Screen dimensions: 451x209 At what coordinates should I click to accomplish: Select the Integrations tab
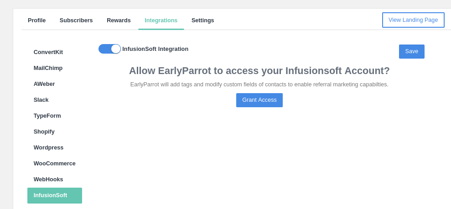point(161,20)
